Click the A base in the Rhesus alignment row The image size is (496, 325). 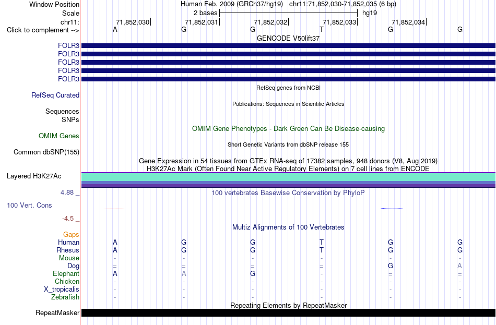pyautogui.click(x=115, y=250)
